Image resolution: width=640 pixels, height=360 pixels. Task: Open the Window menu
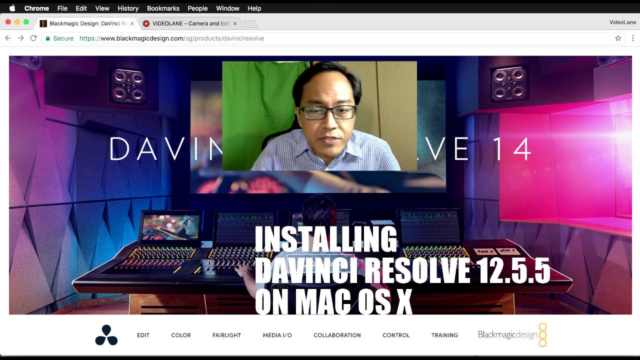click(x=227, y=8)
